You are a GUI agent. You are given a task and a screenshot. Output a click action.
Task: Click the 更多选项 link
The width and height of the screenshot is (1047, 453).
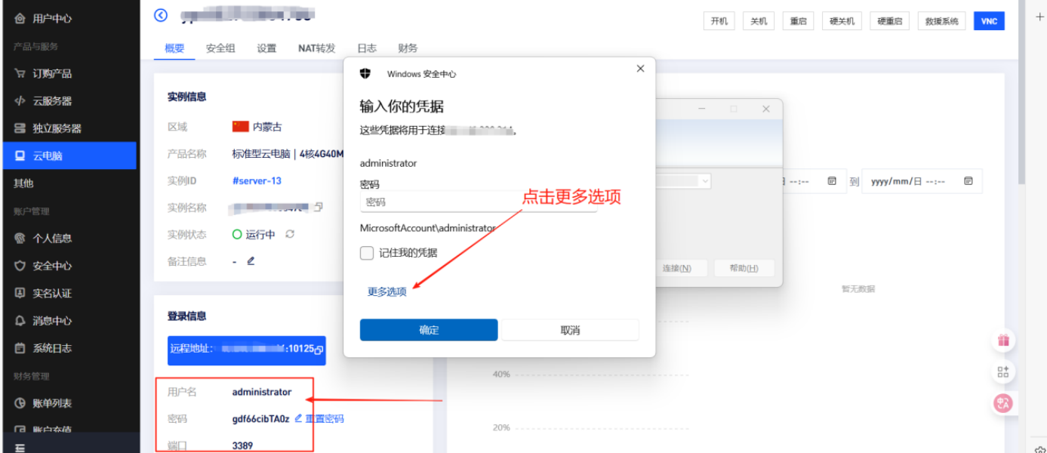(386, 292)
